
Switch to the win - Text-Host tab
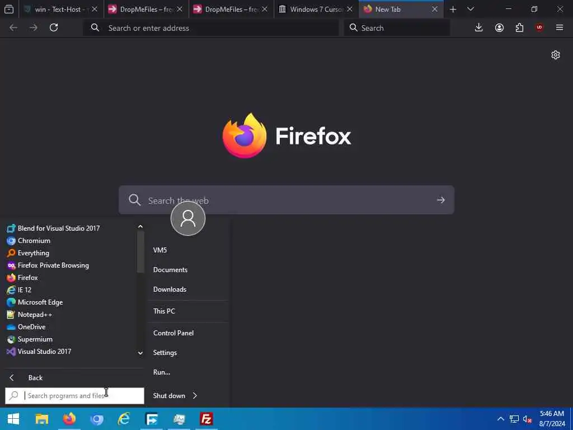60,9
